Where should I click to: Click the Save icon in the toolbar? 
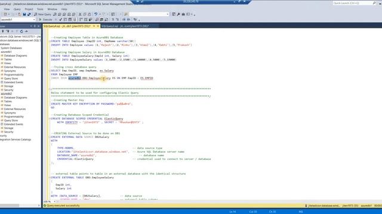click(x=24, y=14)
